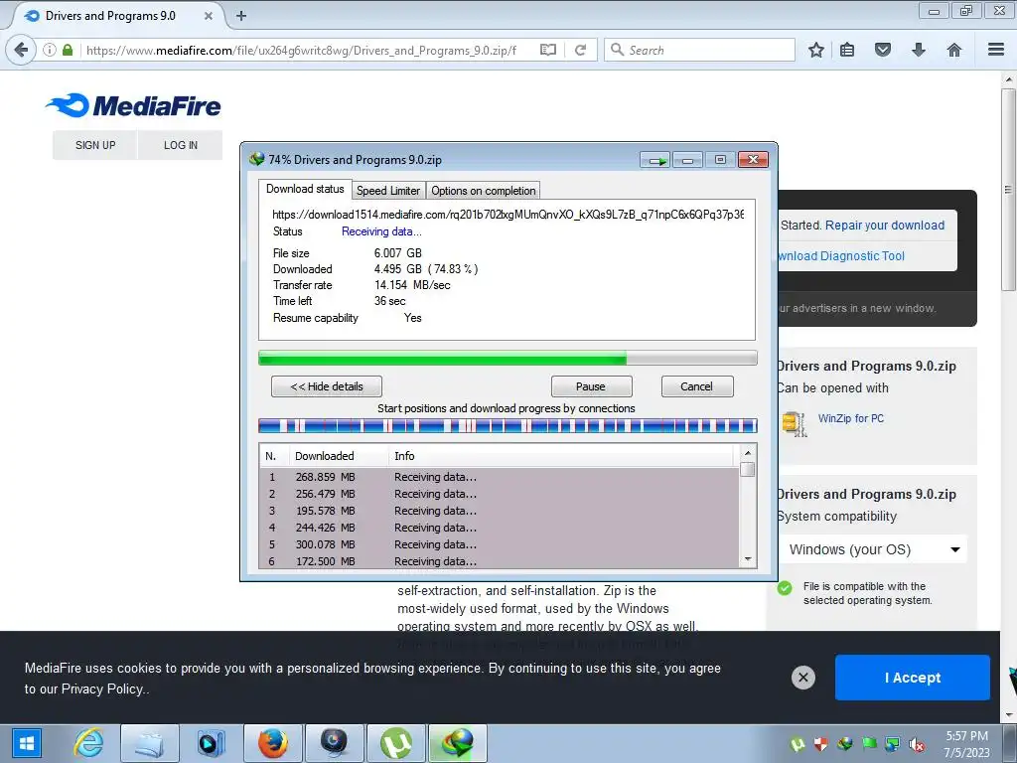Open a new tab with the plus button

[x=241, y=16]
